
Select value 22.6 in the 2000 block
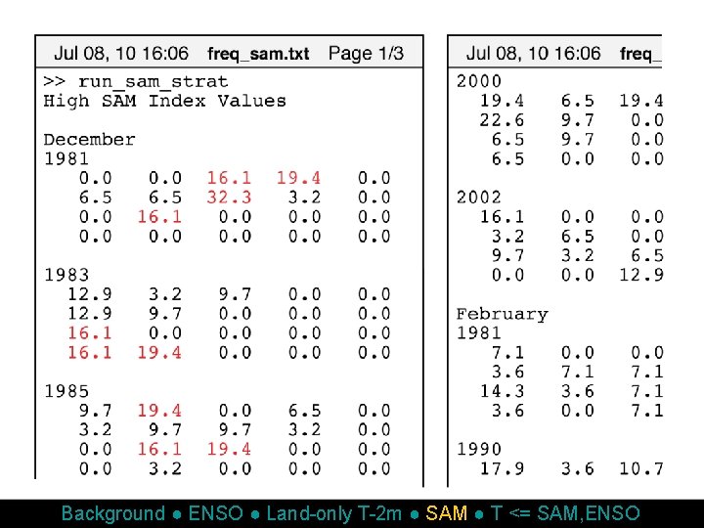point(502,120)
